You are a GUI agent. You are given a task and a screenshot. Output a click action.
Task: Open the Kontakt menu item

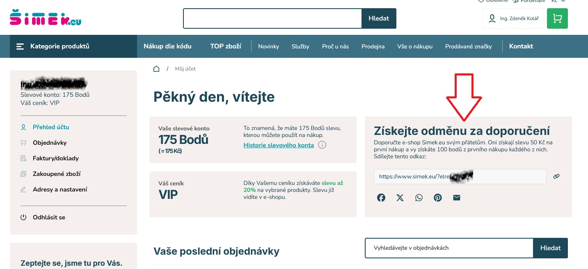pos(521,46)
